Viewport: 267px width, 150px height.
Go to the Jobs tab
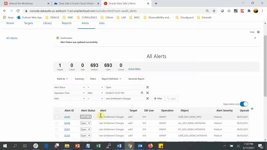point(102,23)
